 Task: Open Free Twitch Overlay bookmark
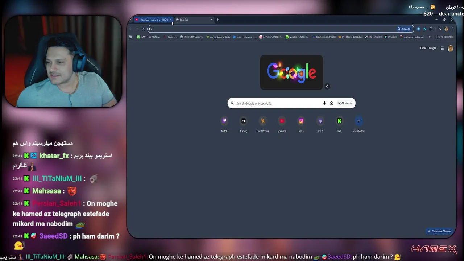pyautogui.click(x=192, y=37)
